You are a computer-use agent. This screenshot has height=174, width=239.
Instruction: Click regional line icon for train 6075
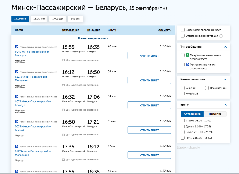(x=16, y=97)
